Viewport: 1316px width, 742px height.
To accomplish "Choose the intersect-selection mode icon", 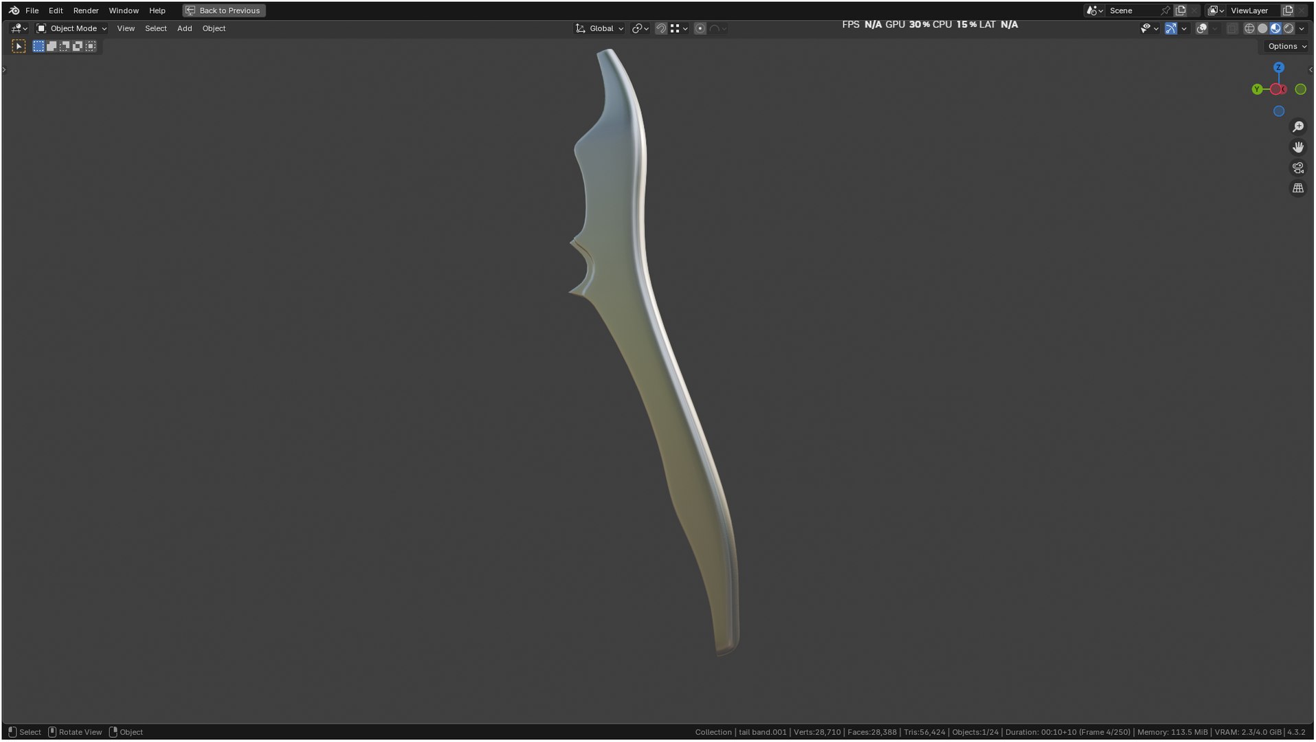I will (x=91, y=46).
